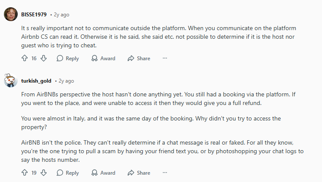Share BISSE1979's comment
This screenshot has width=322, height=182.
point(139,59)
